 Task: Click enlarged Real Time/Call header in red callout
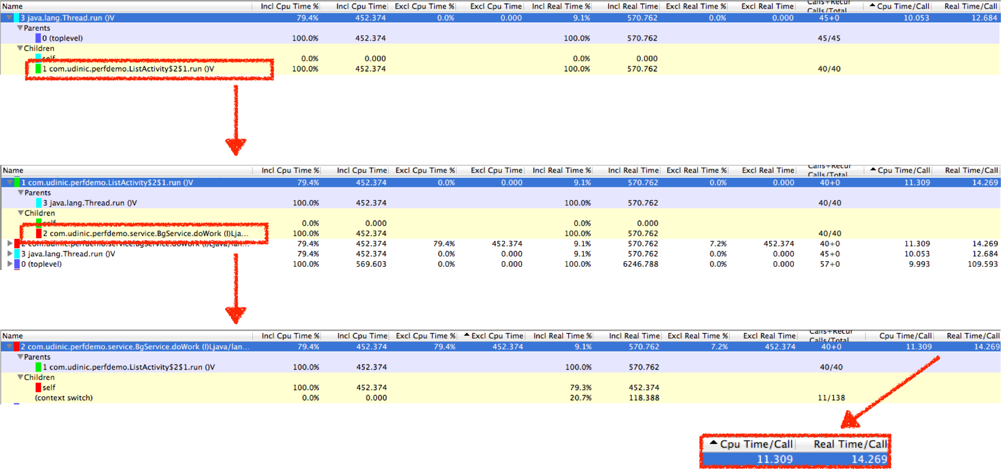(849, 444)
